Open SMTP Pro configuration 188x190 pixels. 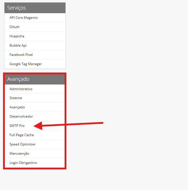17,126
